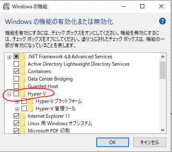Expand the Hyper-V 管理ツール node
Screen dimensions: 172x152
click(17, 109)
